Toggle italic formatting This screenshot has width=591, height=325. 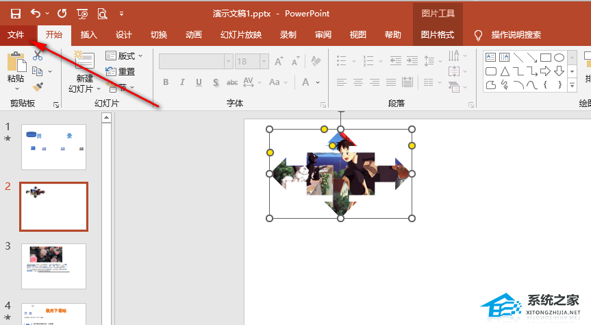point(182,82)
